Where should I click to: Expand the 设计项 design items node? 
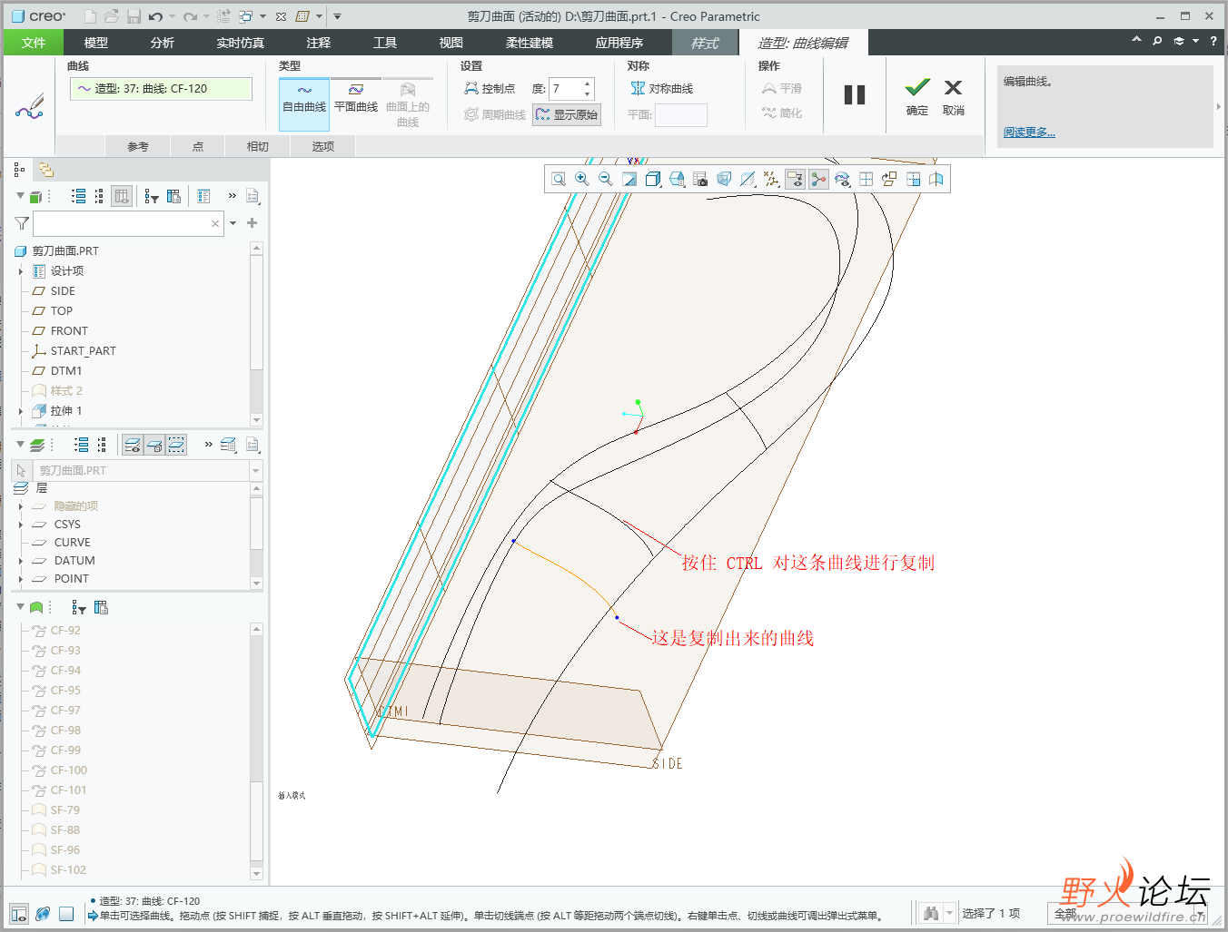tap(21, 271)
